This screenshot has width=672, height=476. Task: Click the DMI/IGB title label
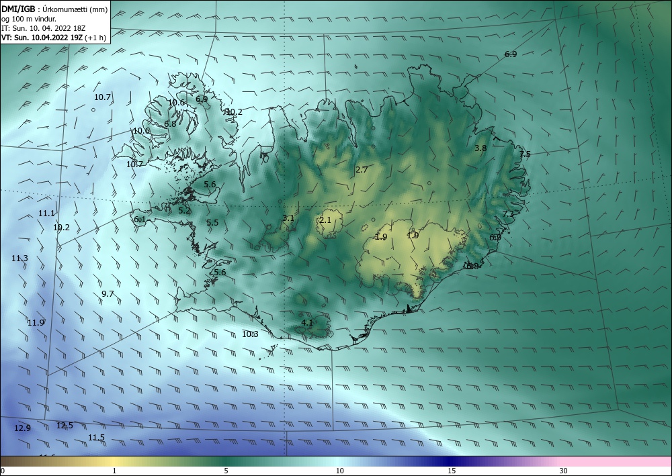[18, 9]
